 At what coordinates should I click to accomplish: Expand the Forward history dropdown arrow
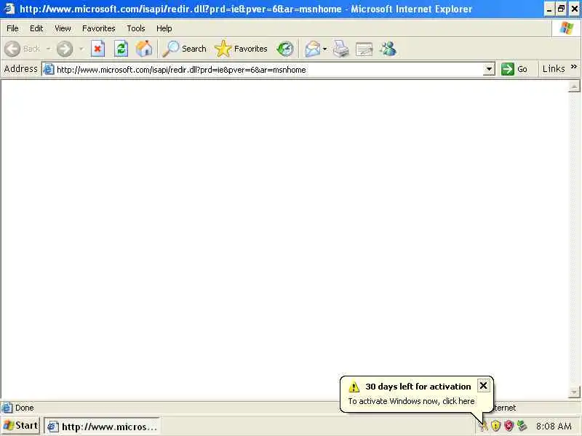click(81, 49)
